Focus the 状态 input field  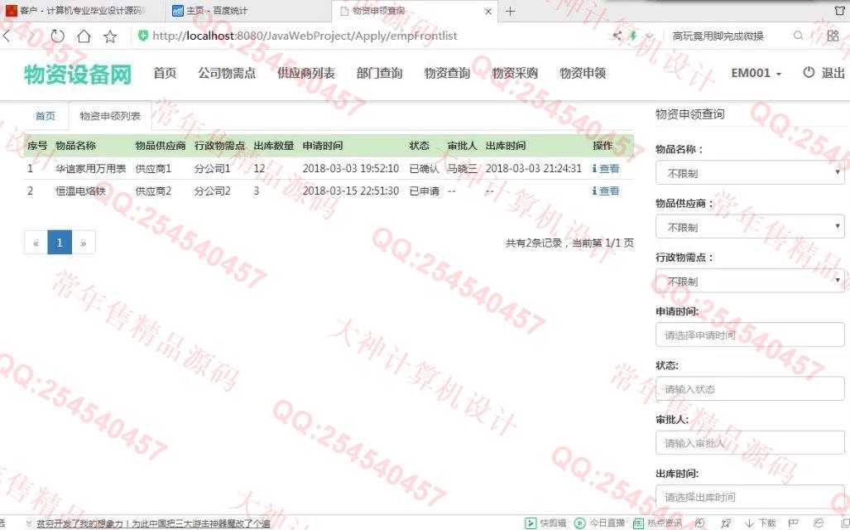(x=750, y=389)
